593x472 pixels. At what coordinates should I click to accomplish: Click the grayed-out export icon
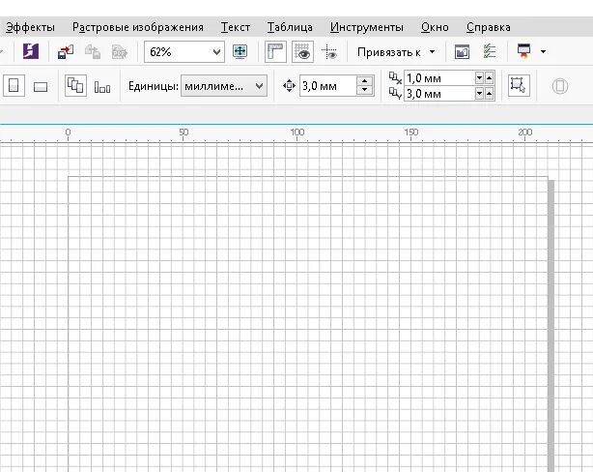click(93, 52)
